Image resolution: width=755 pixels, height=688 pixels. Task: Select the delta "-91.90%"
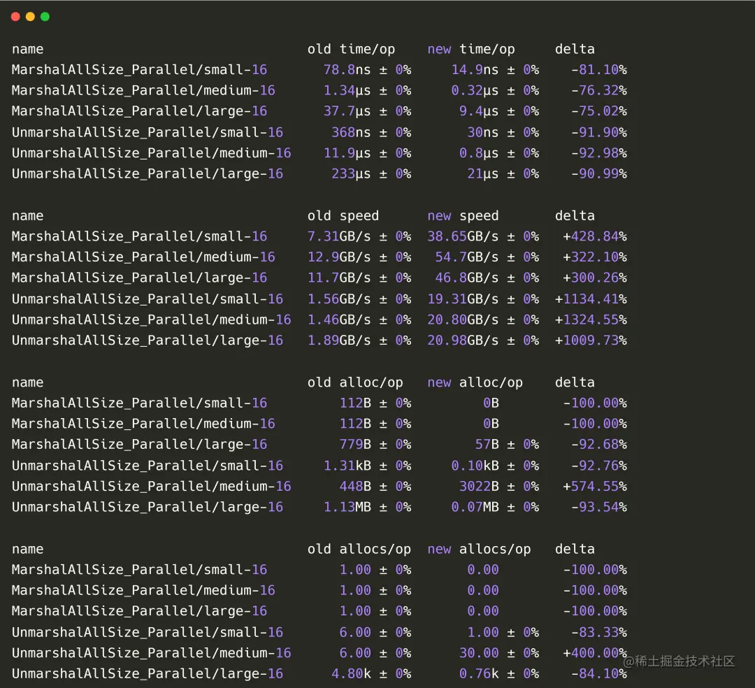[x=599, y=132]
